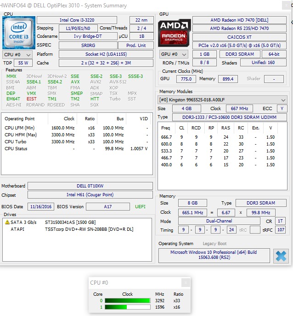
Task: Click the Core 1 clock progress bar
Action: pos(127,307)
